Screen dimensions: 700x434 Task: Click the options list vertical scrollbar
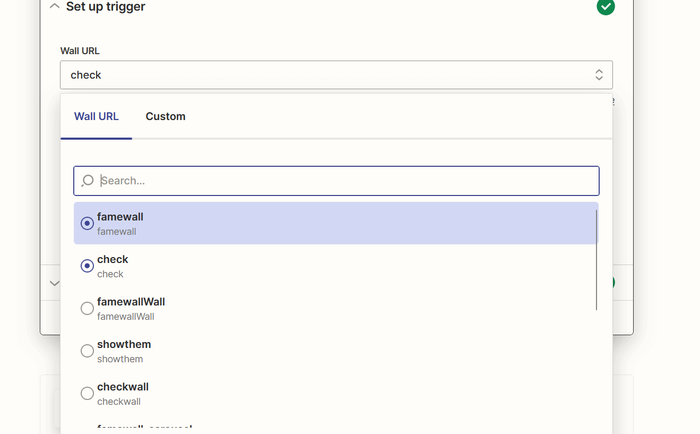pos(597,260)
